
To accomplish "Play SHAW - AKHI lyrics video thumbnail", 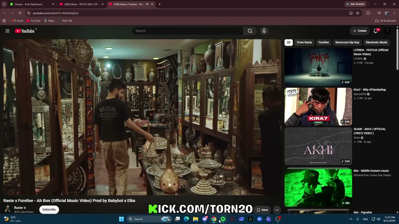I will 318,146.
